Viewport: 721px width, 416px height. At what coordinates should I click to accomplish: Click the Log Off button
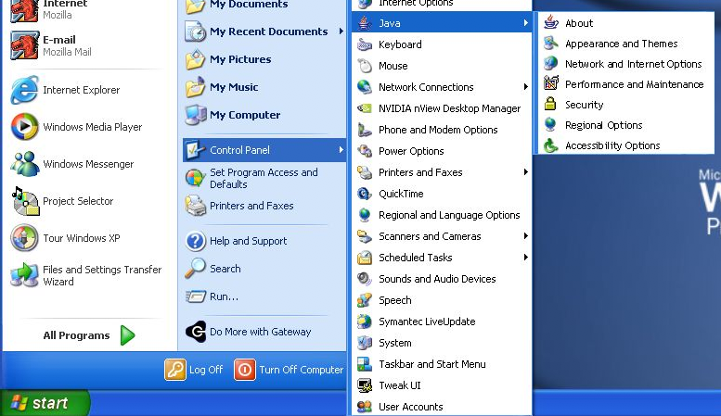[x=194, y=370]
